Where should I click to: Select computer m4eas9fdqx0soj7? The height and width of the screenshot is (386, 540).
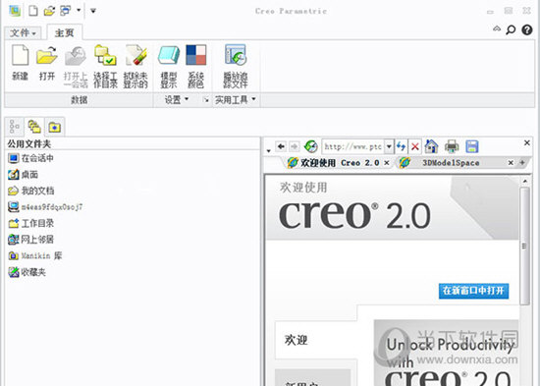45,207
